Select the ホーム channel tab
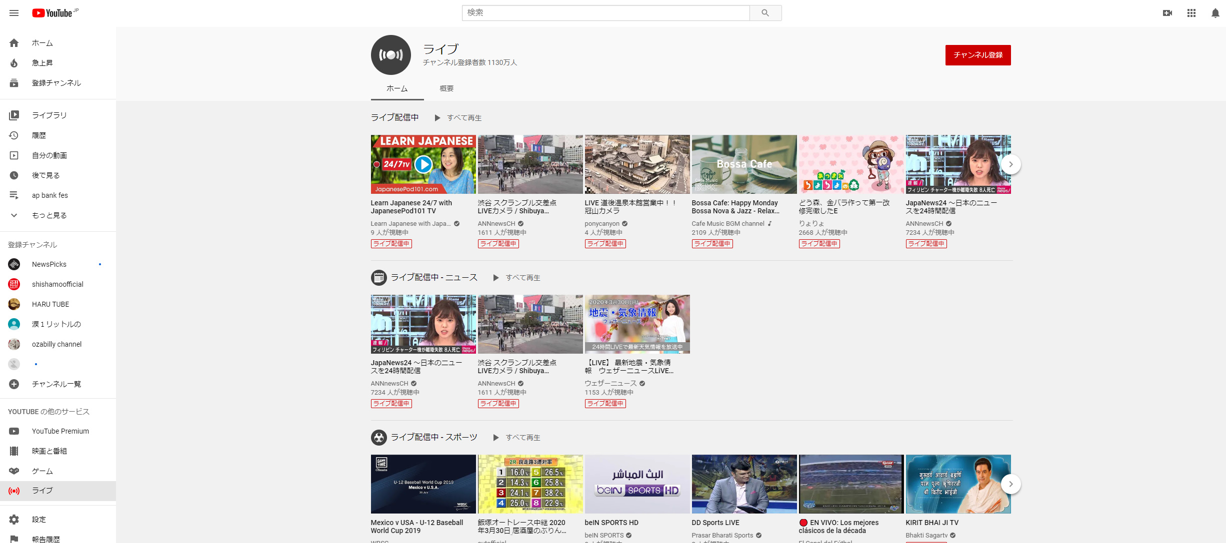Screen dimensions: 1226x543 pyautogui.click(x=397, y=88)
